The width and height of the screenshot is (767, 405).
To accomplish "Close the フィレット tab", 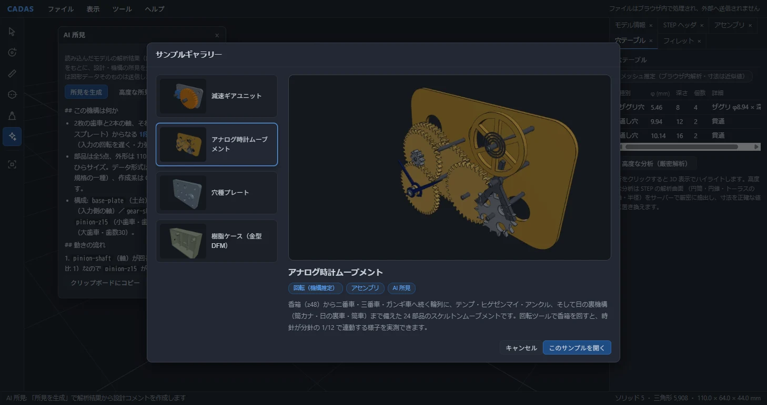I will pyautogui.click(x=699, y=41).
